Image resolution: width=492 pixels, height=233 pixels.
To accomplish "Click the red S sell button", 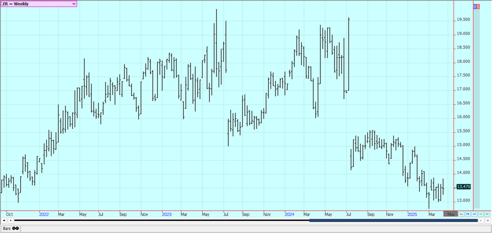I will pyautogui.click(x=478, y=7).
